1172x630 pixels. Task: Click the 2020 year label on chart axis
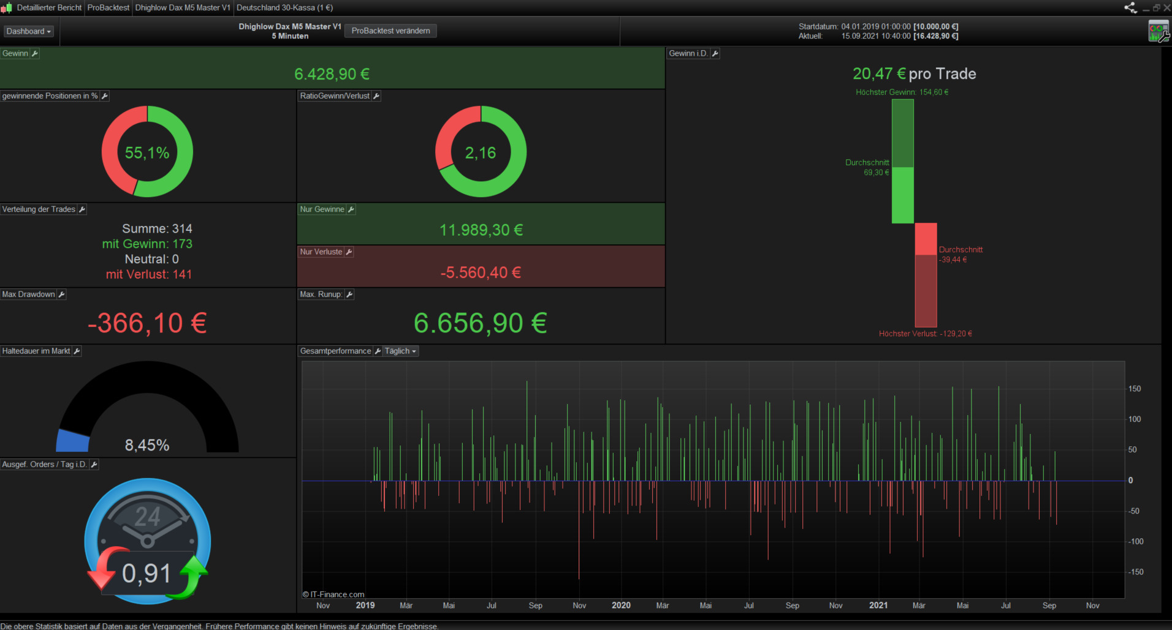(621, 606)
